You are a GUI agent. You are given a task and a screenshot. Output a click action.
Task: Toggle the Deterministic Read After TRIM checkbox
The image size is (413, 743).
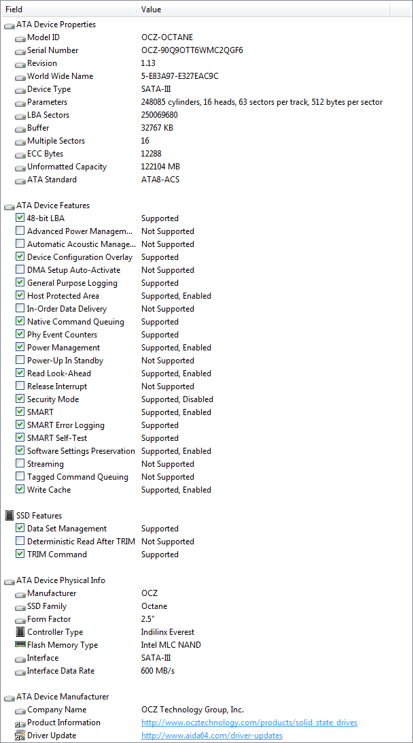point(20,541)
